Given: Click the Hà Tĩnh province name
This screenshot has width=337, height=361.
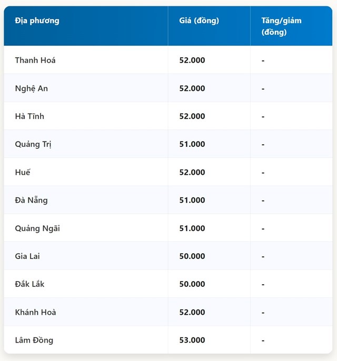Looking at the screenshot, I should click(x=29, y=116).
